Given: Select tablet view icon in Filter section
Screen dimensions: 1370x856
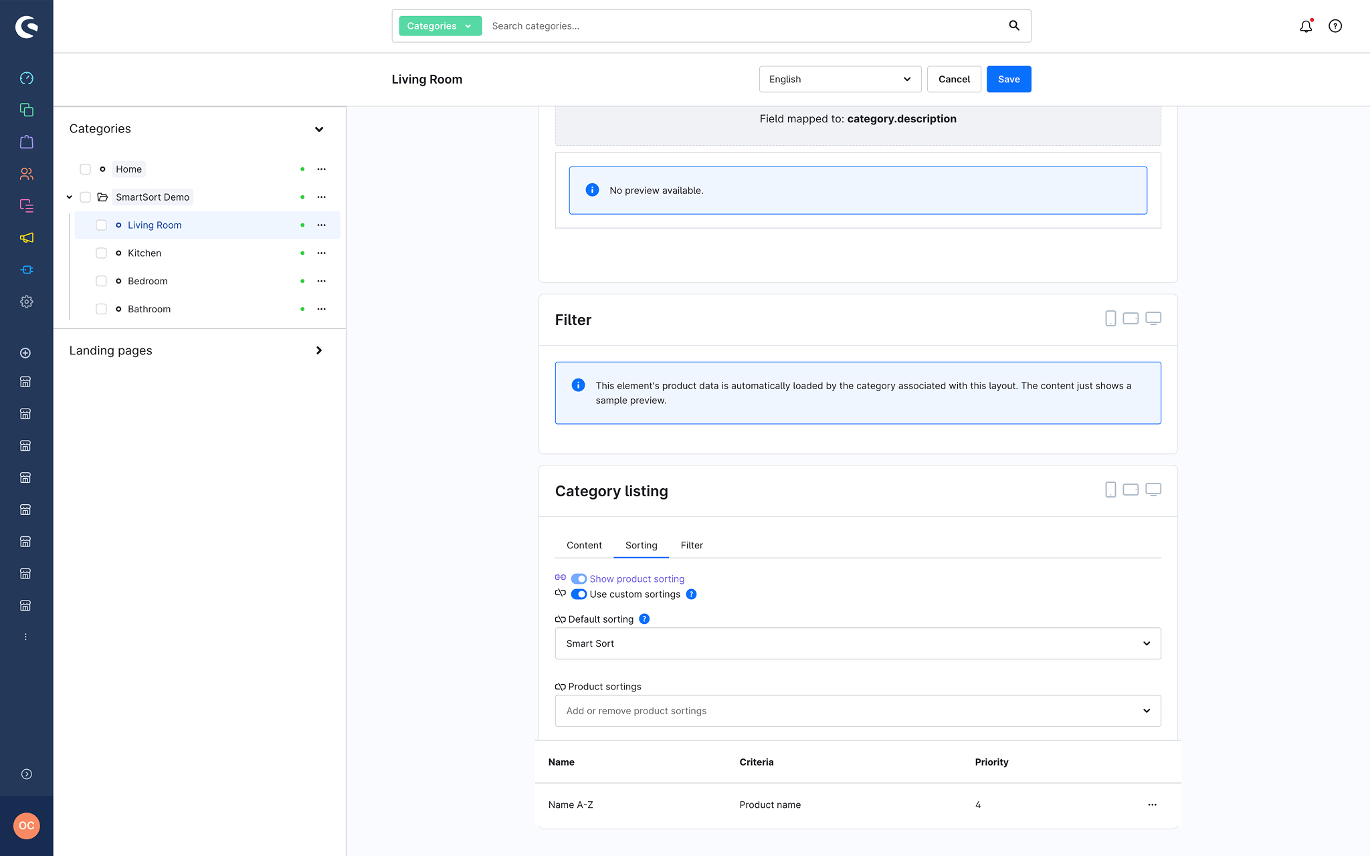Looking at the screenshot, I should pos(1131,318).
